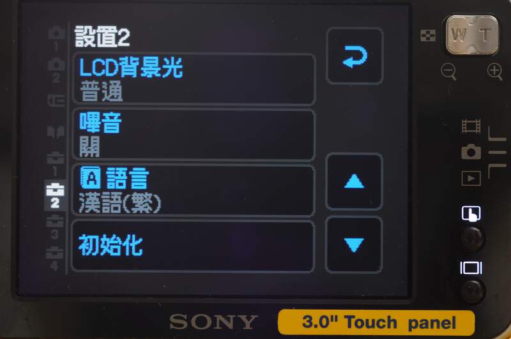511x339 pixels.
Task: Select the playback mode icon
Action: click(471, 178)
